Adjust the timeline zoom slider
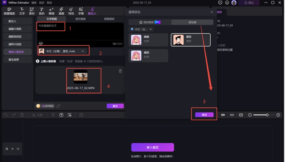Image resolution: width=285 pixels, height=162 pixels. pyautogui.click(x=267, y=115)
